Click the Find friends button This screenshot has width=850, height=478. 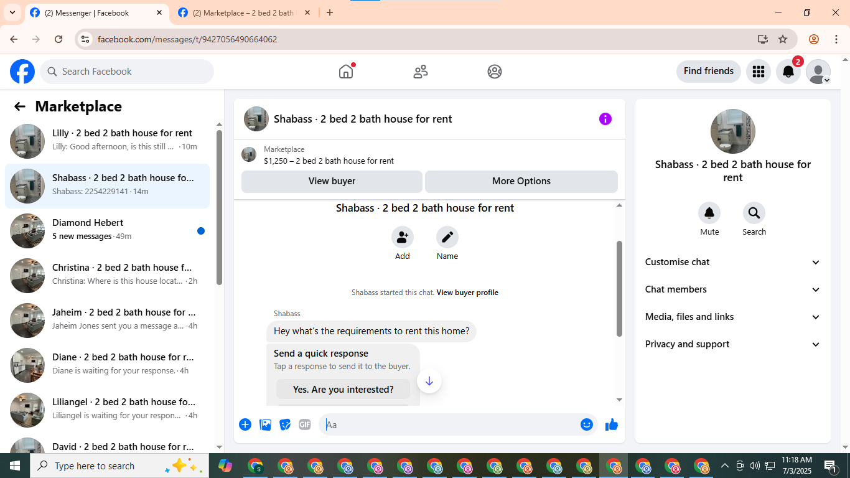pyautogui.click(x=709, y=72)
